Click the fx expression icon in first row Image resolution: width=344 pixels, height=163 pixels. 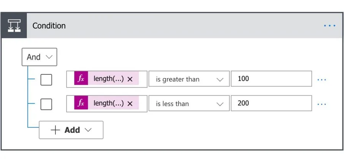click(x=81, y=79)
